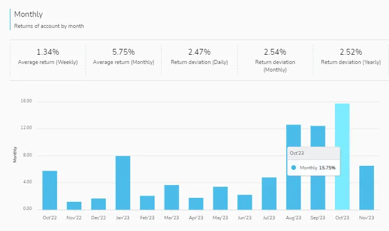The image size is (389, 231).
Task: Click the tooltip value 15.75%
Action: pyautogui.click(x=327, y=168)
